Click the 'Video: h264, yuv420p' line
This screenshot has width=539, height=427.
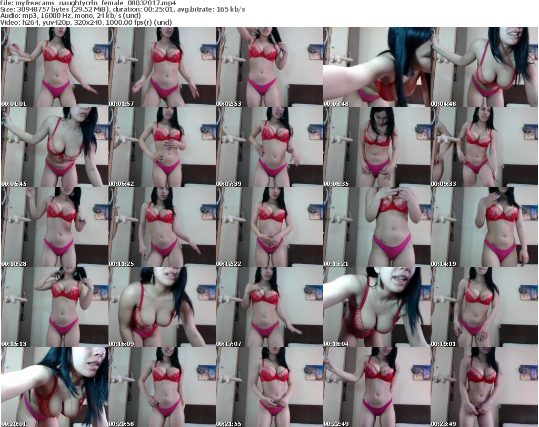pyautogui.click(x=86, y=22)
